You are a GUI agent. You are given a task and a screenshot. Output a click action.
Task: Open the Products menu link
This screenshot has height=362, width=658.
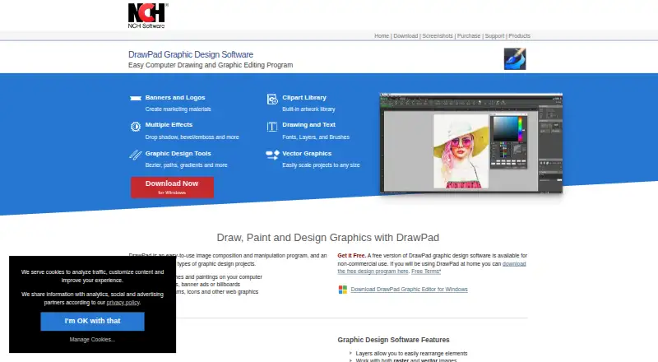click(x=519, y=36)
